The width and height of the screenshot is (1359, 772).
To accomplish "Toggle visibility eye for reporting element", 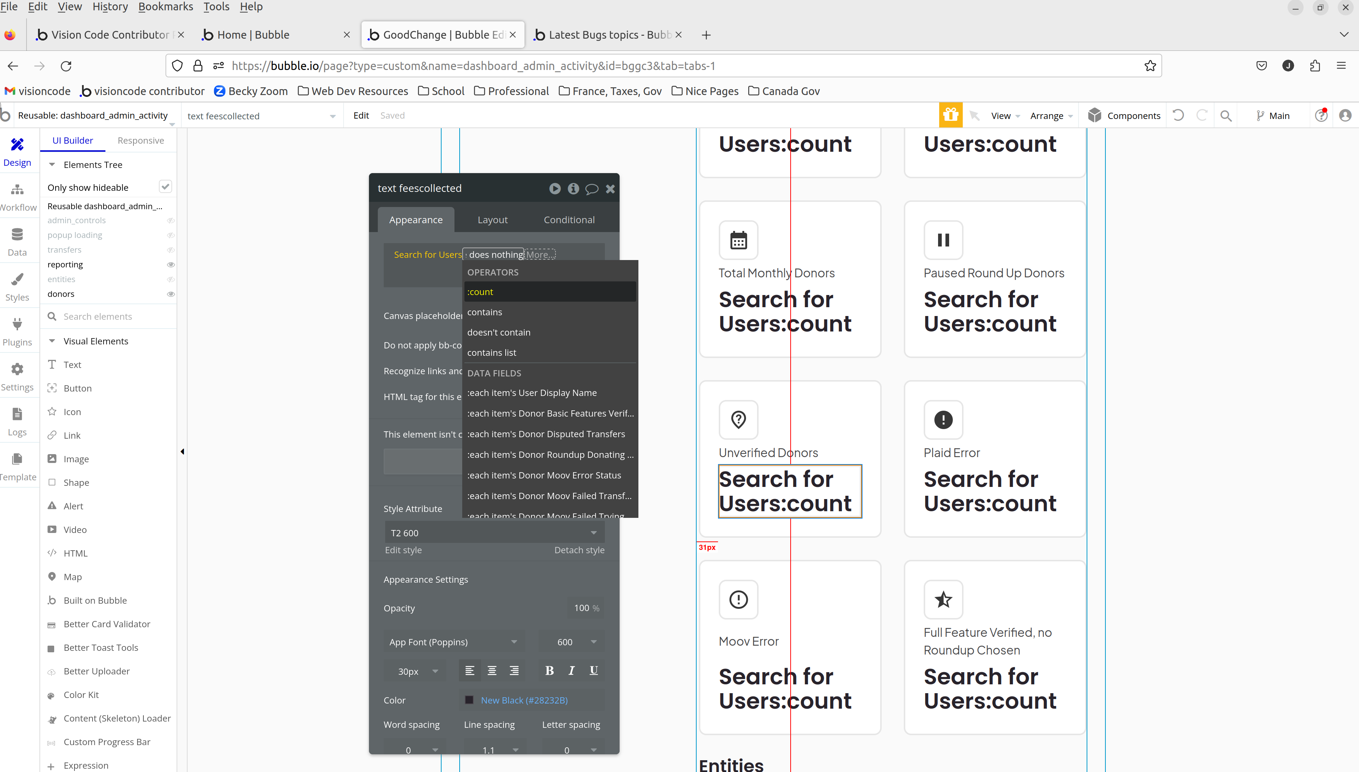I will point(170,264).
